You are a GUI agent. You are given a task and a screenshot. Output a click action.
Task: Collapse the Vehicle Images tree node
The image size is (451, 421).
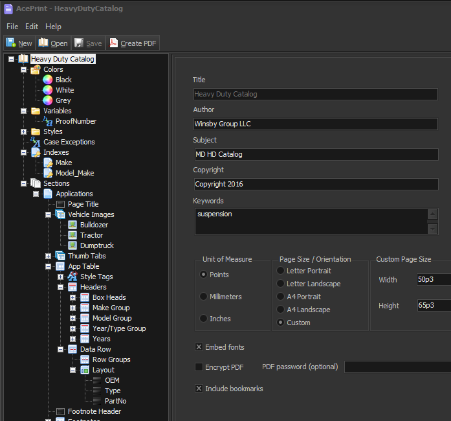49,214
